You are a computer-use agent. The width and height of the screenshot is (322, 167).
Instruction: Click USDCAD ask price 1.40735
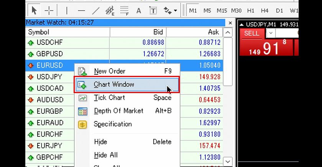click(209, 88)
